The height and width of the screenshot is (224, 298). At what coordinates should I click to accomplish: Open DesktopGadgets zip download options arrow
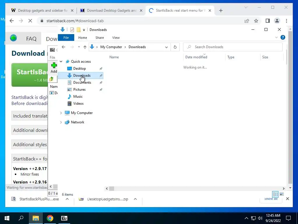point(135,199)
